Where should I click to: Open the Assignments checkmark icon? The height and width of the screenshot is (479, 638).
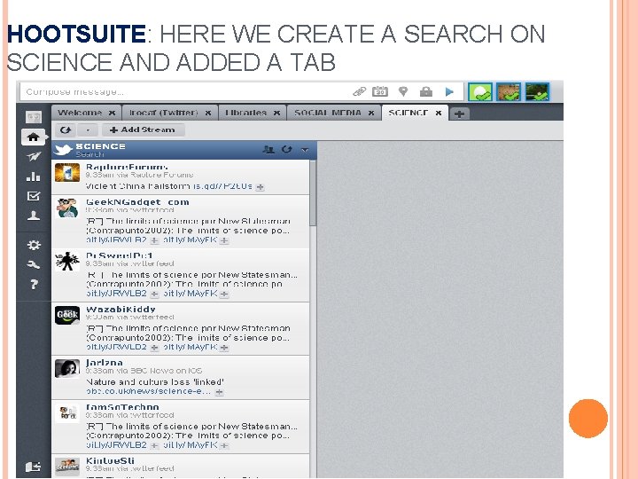[34, 196]
